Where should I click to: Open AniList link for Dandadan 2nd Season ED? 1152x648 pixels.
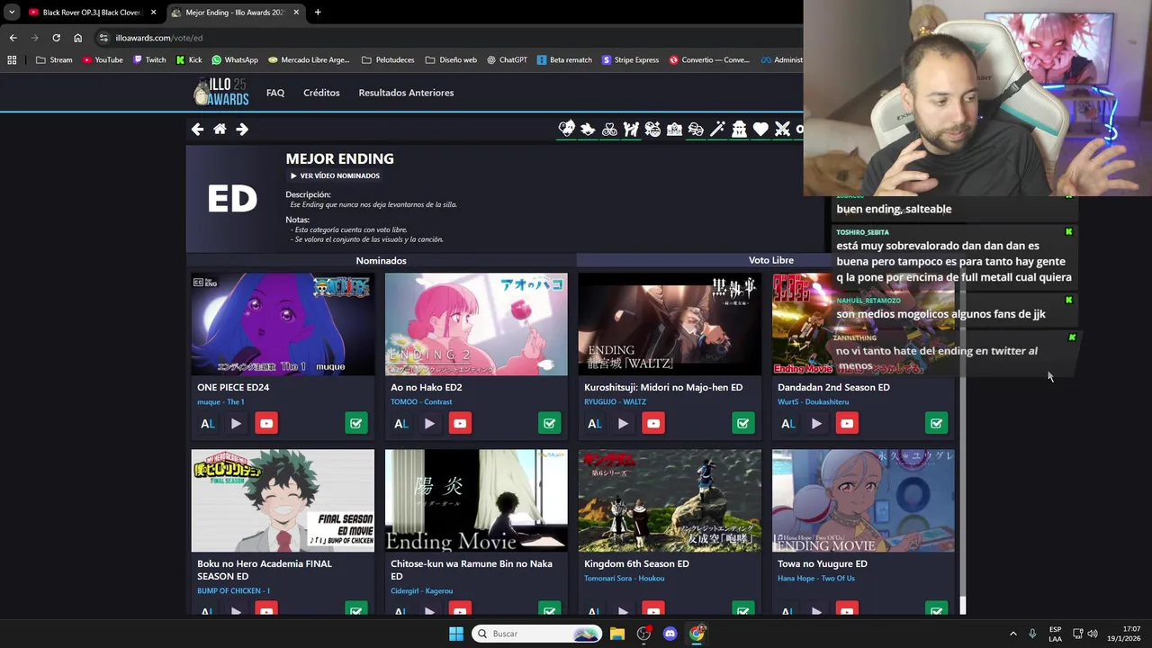click(x=788, y=423)
